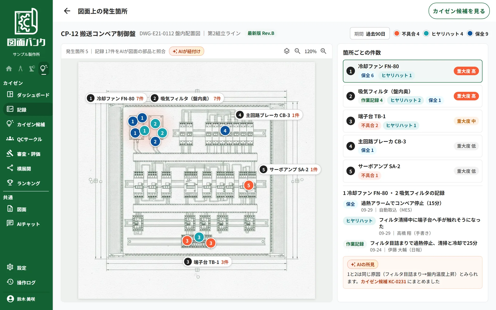Select the 吸気フィルタ(盤内奥) list card
This screenshot has width=496, height=310.
coord(413,96)
